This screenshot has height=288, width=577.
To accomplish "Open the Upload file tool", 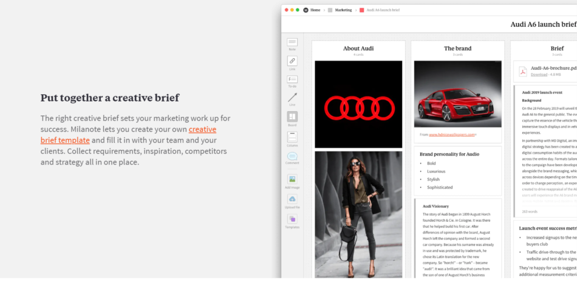I will click(292, 199).
